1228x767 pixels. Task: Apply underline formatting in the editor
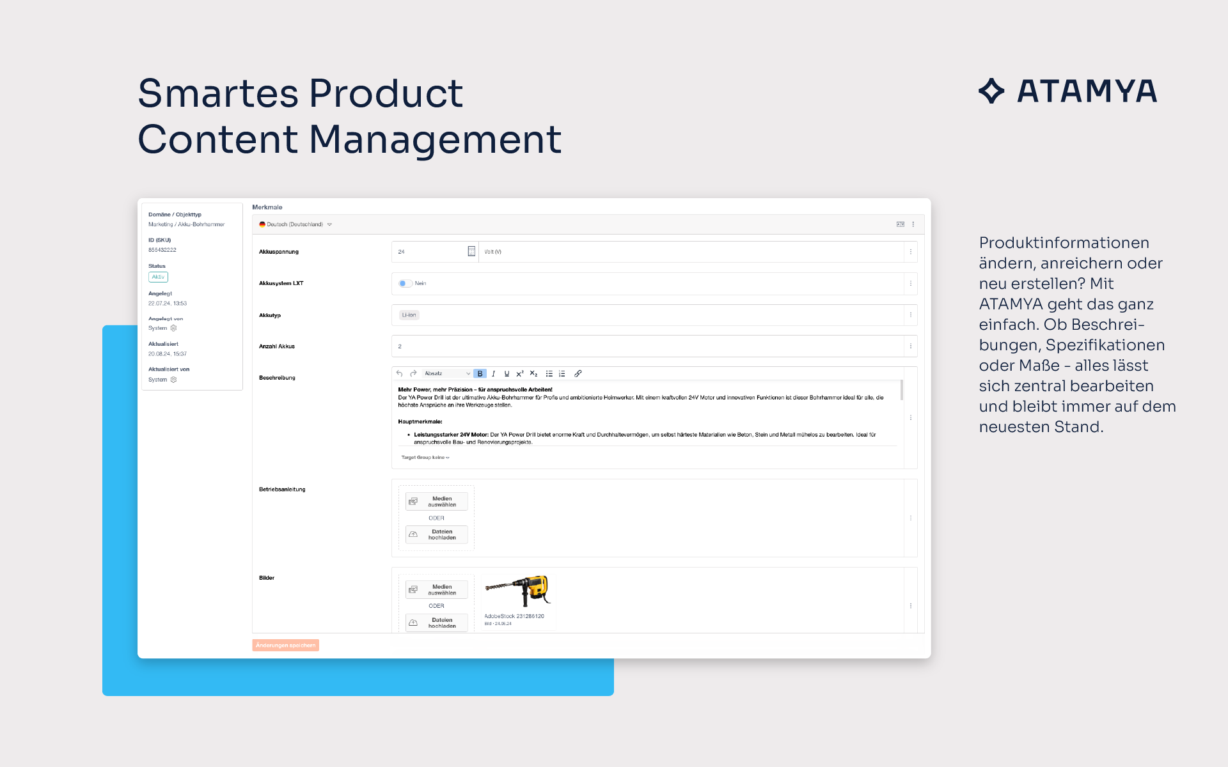[507, 373]
